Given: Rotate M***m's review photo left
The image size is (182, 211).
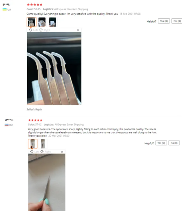Looking at the screenshot, I should coord(34,152).
